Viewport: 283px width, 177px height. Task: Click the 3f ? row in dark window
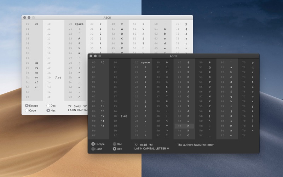(163, 136)
